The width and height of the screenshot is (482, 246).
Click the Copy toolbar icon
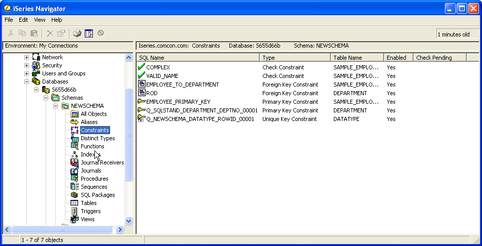pyautogui.click(x=22, y=33)
